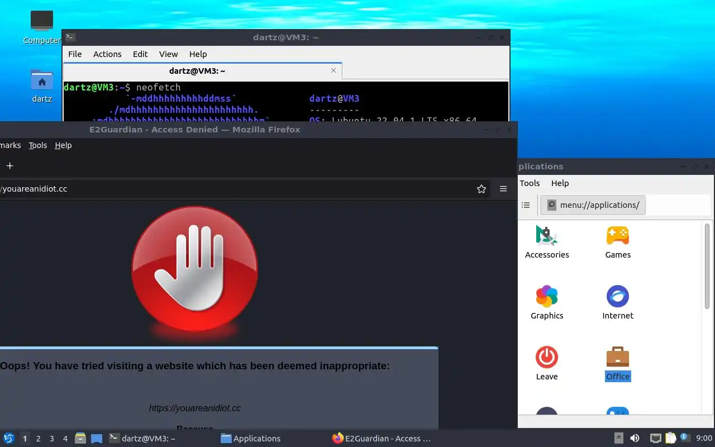
Task: Click the red stop hand image
Action: (x=194, y=270)
